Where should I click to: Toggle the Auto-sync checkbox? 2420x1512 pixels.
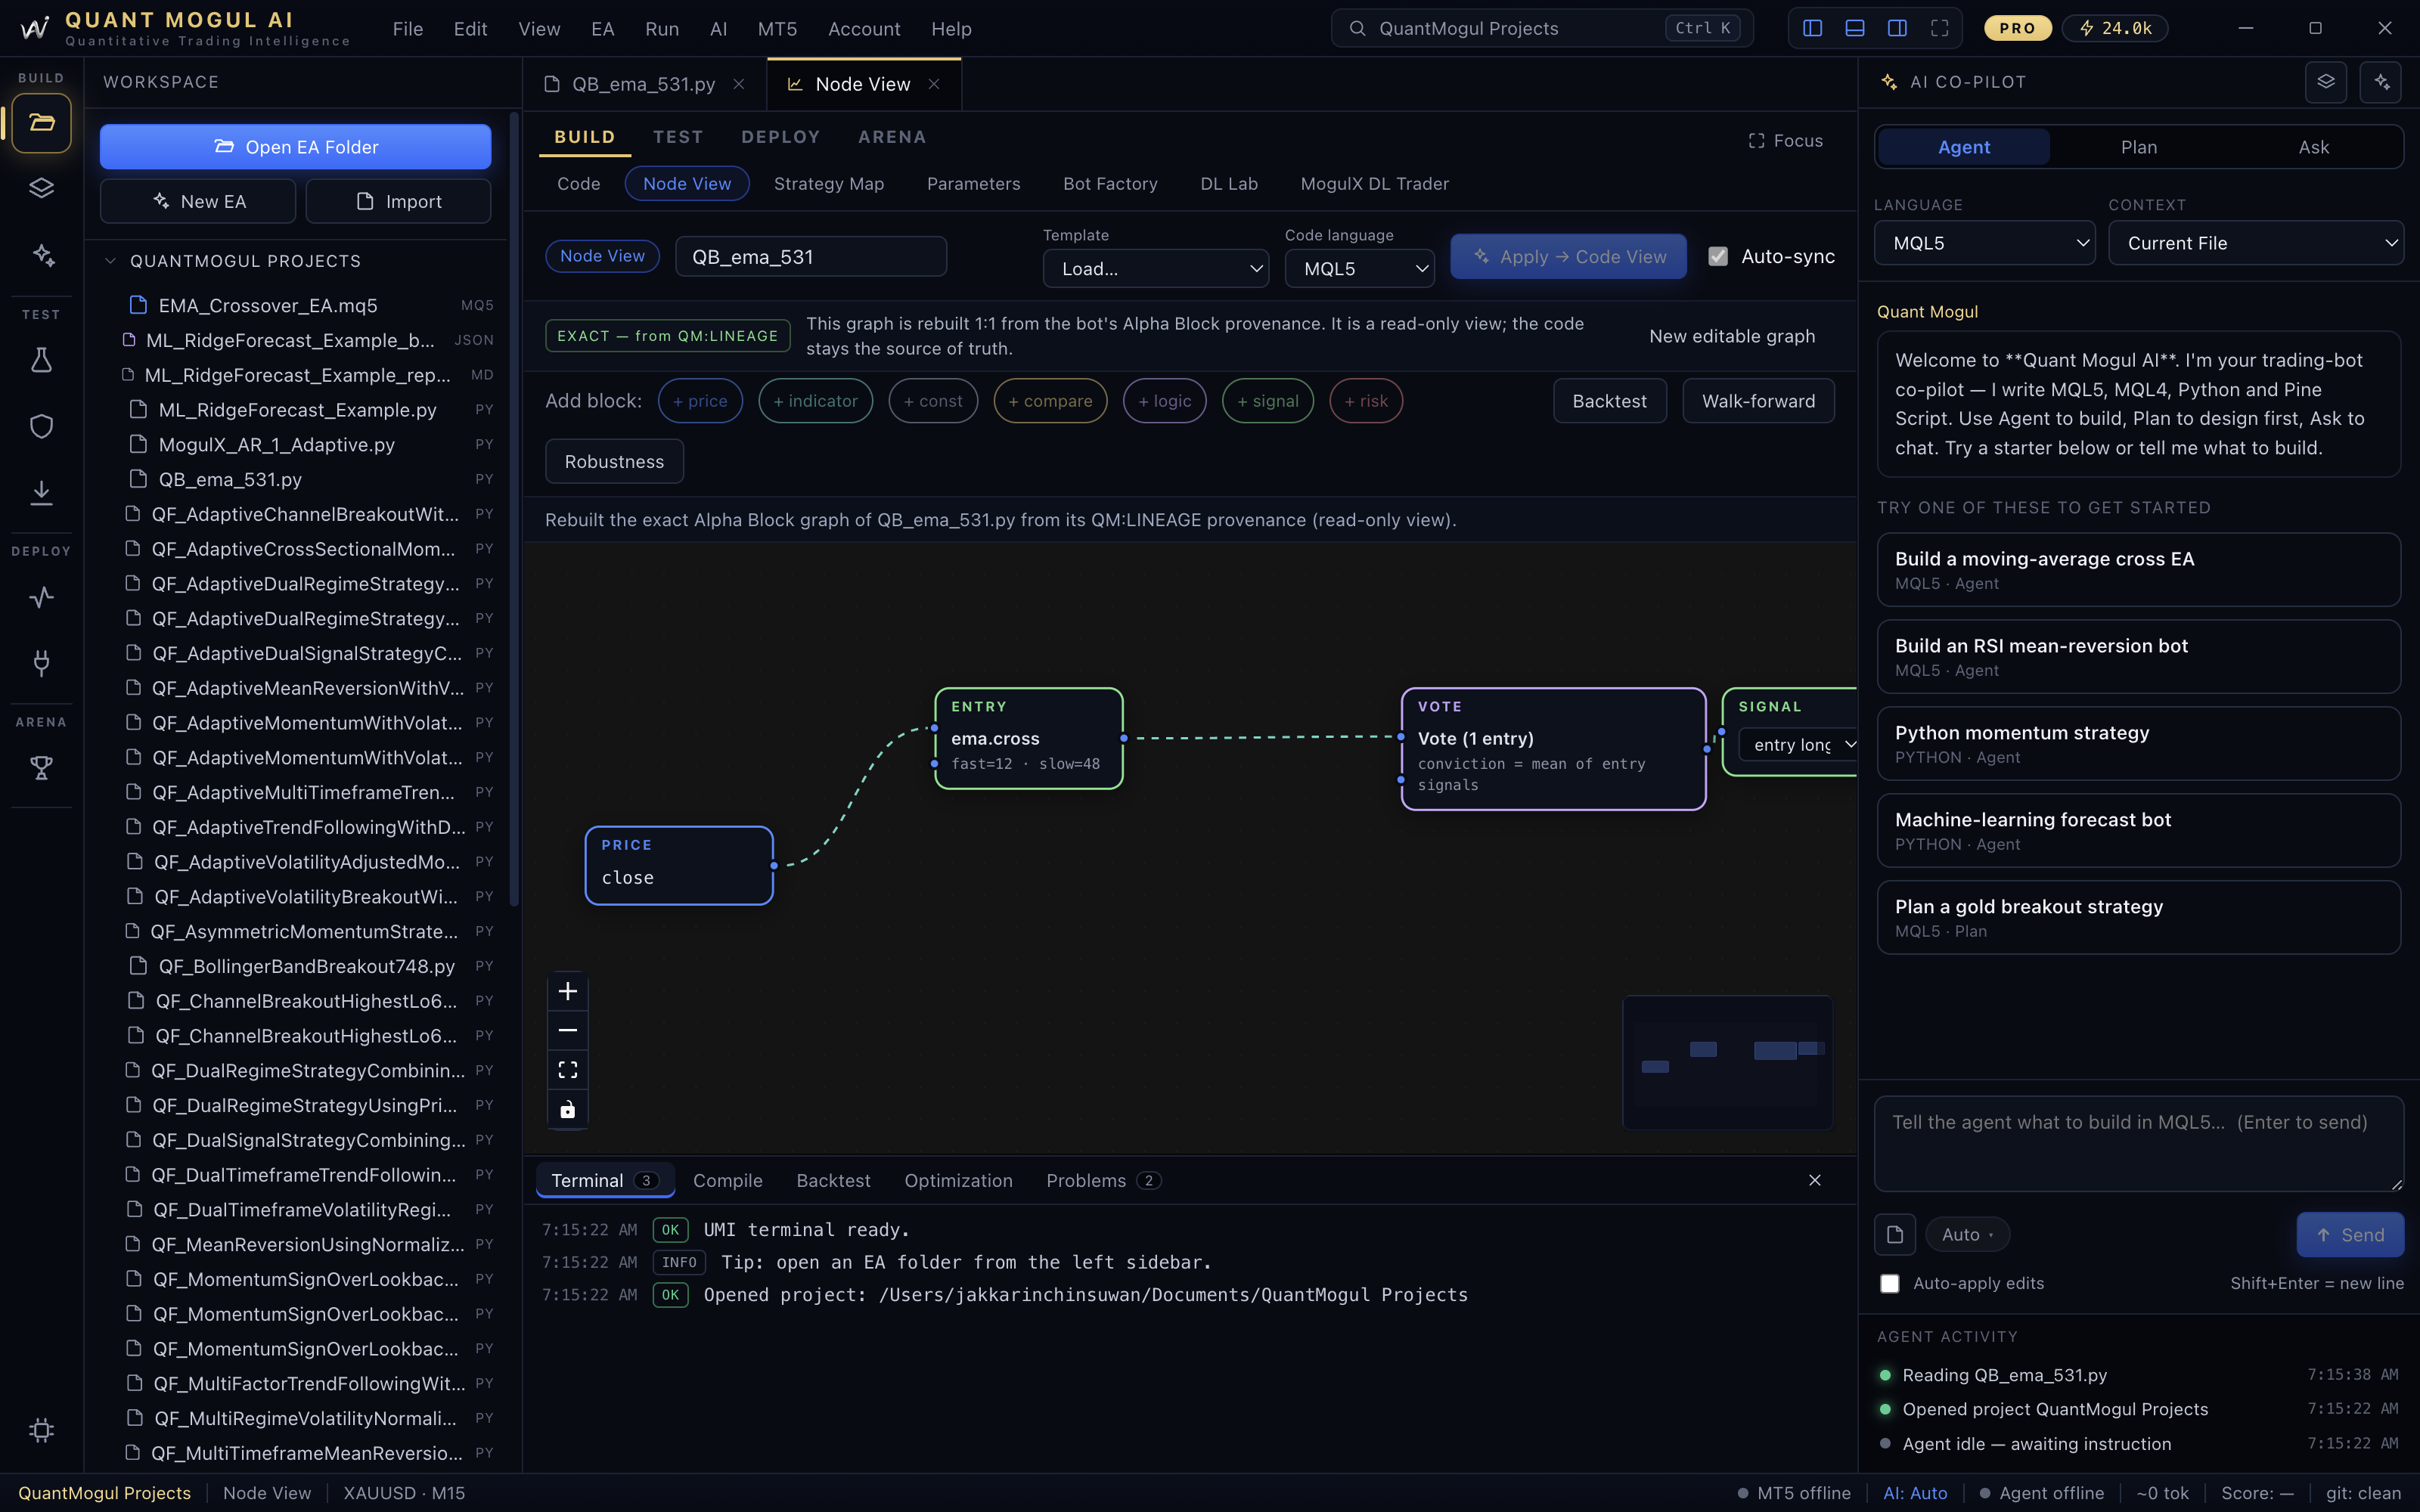point(1718,256)
